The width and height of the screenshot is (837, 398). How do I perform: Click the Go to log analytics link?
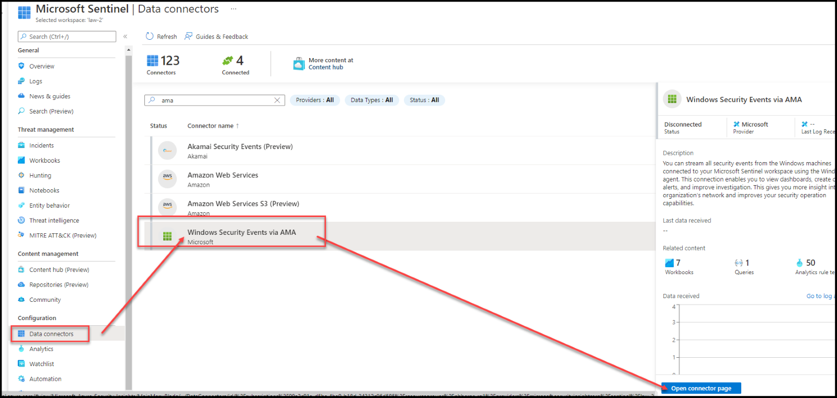tap(820, 296)
